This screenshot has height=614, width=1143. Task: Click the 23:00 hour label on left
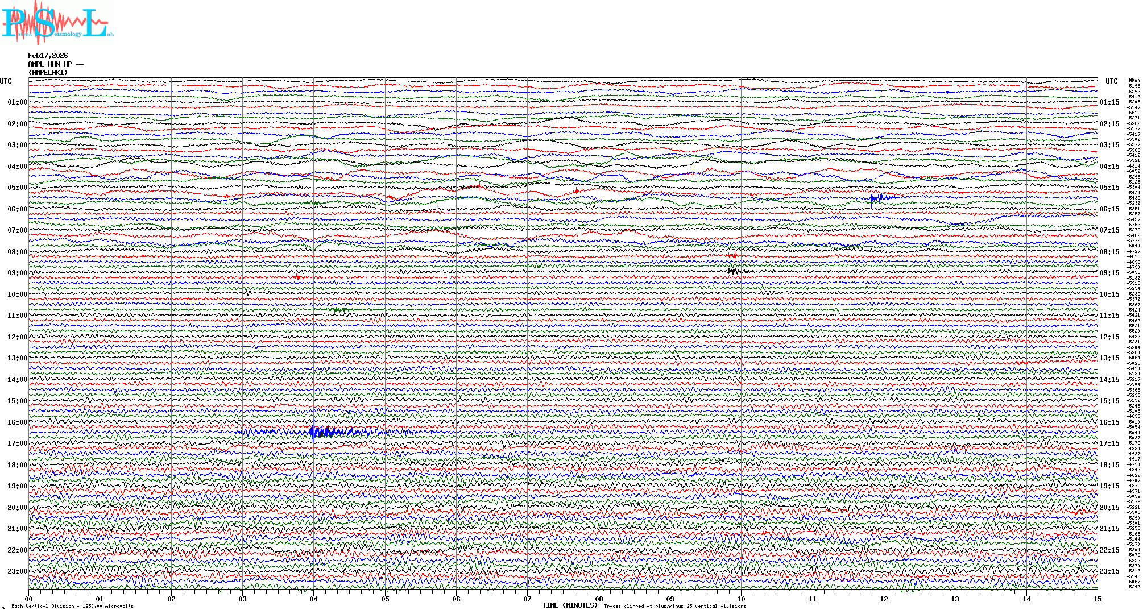click(x=17, y=571)
